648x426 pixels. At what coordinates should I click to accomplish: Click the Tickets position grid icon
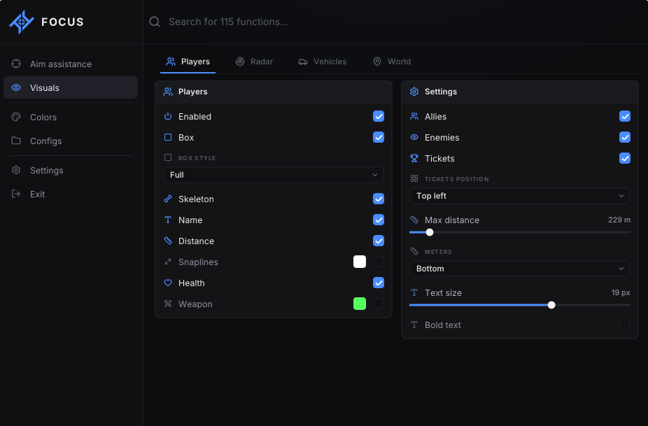(414, 178)
